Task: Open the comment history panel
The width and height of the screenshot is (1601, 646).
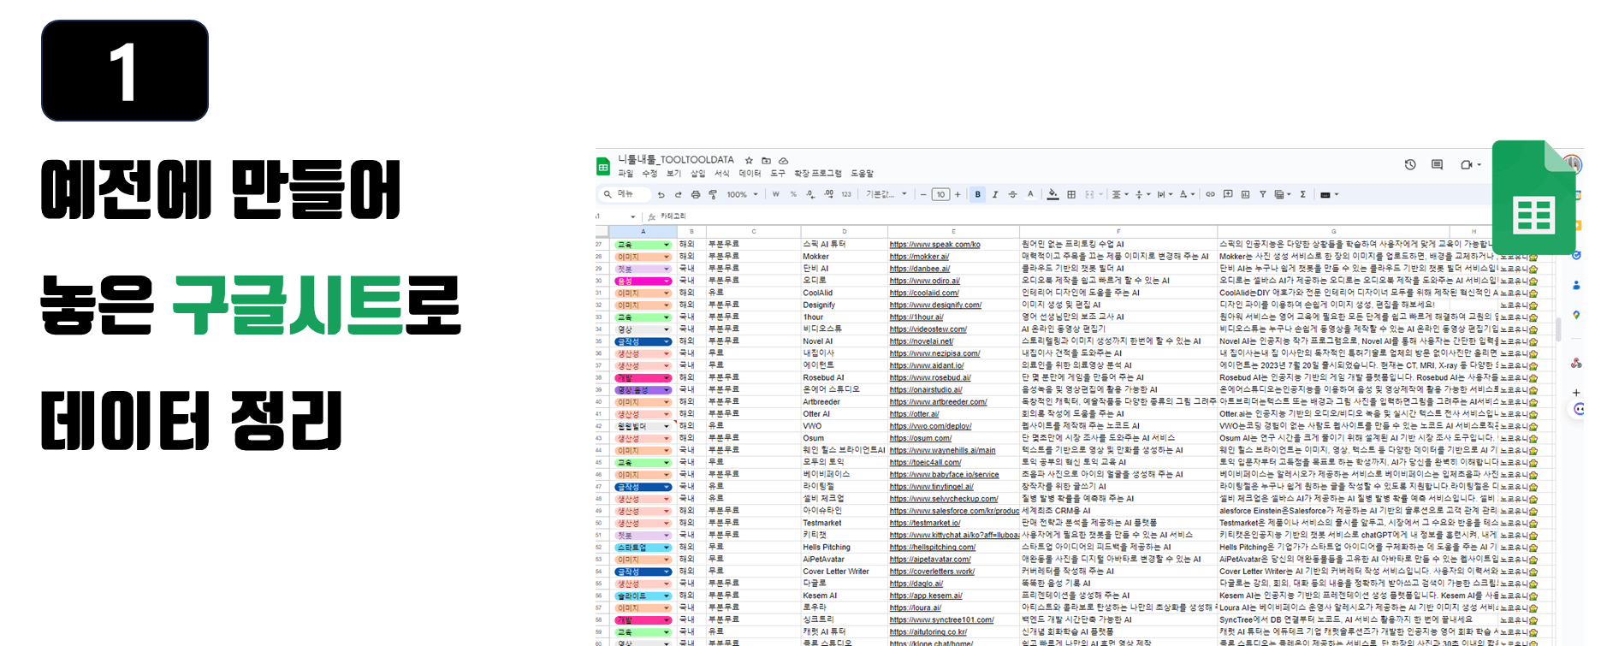Action: (1437, 164)
